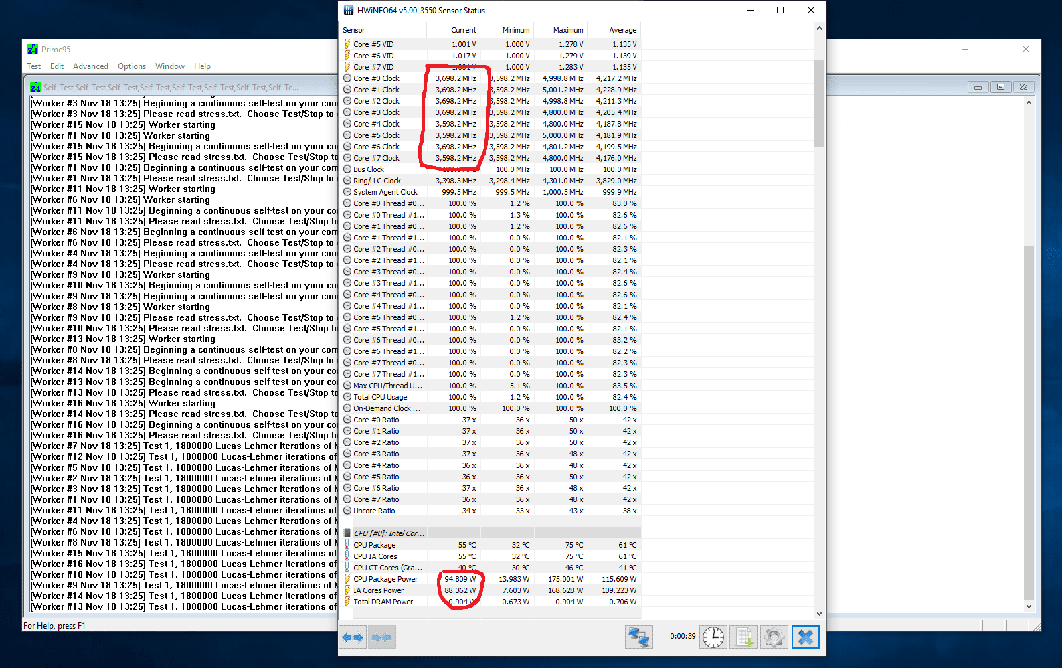Click HWiNFO sensor list scroll-up arrow
The height and width of the screenshot is (668, 1062).
[819, 29]
